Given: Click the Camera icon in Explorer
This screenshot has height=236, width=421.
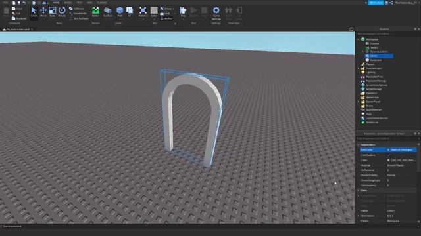Looking at the screenshot, I should [367, 43].
